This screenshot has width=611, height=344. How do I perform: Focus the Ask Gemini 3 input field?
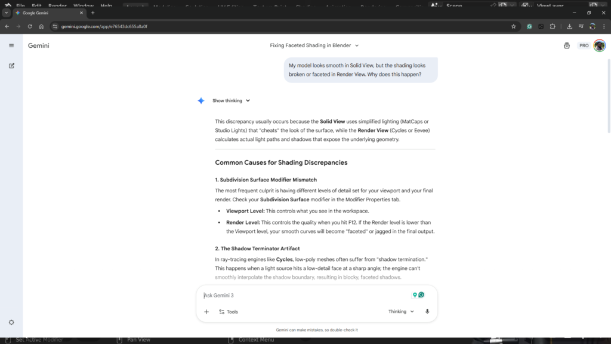click(x=304, y=295)
